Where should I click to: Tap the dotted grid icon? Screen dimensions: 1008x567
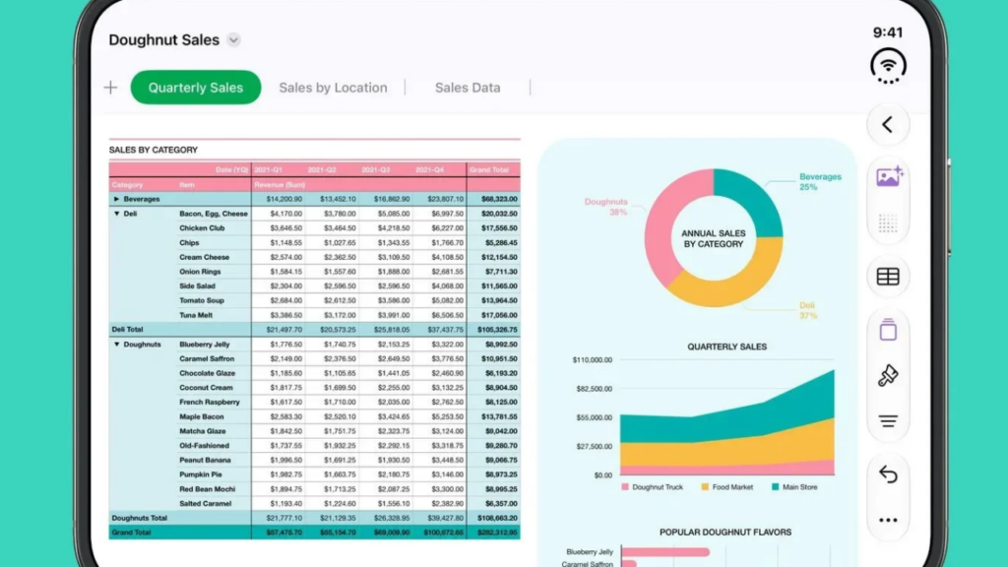[888, 223]
